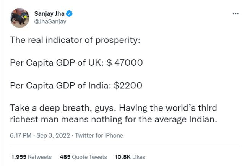Click the 6:17 PM timestamp
Screen dimensions: 245x166
click(21, 135)
